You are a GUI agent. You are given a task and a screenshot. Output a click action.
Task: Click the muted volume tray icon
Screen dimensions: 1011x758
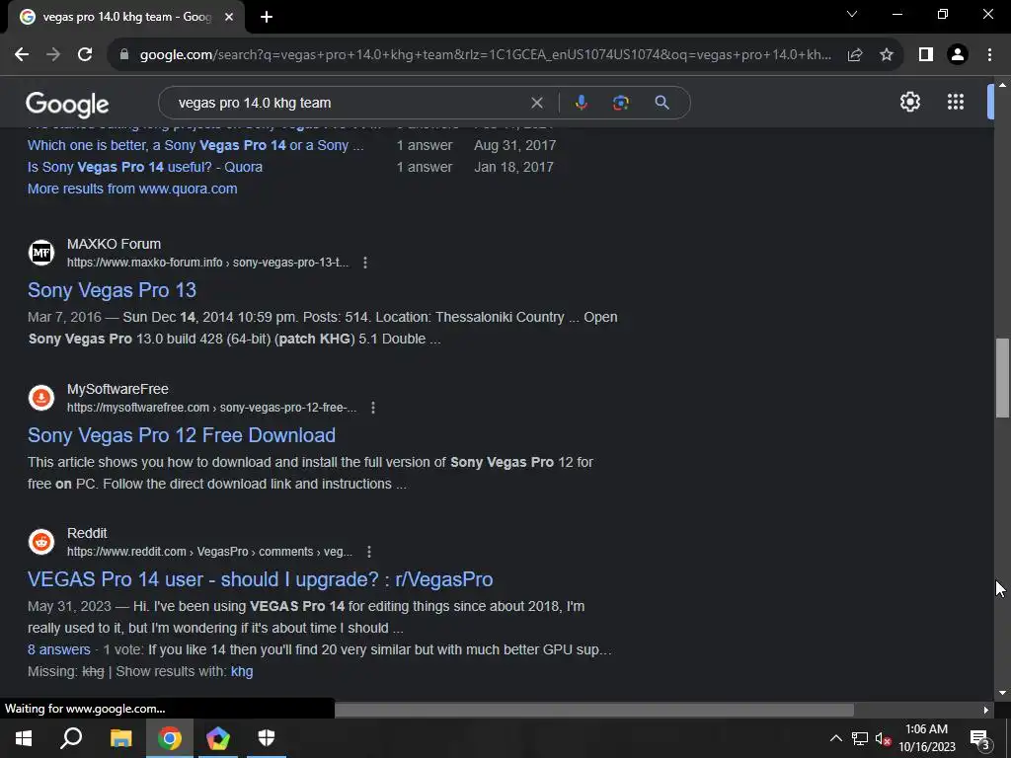(883, 738)
